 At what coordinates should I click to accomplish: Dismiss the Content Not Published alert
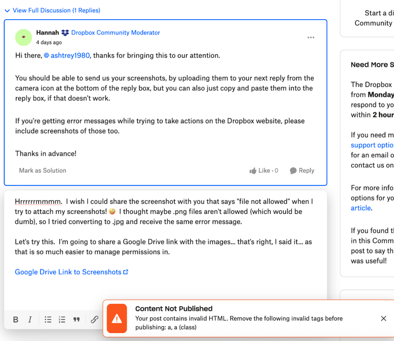tap(384, 319)
